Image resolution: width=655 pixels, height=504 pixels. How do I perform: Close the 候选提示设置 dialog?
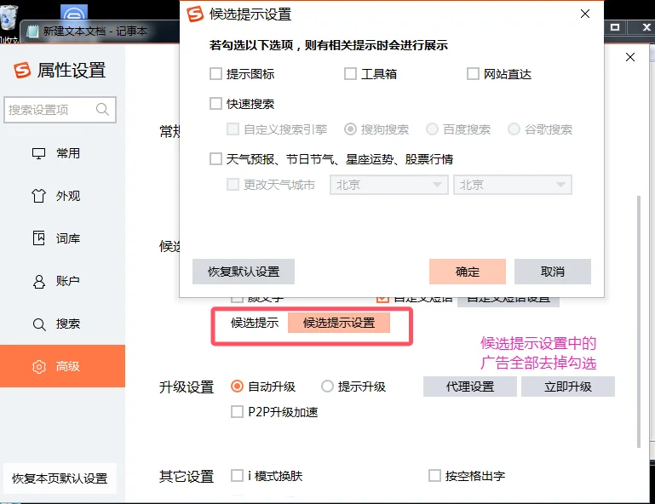(x=585, y=14)
